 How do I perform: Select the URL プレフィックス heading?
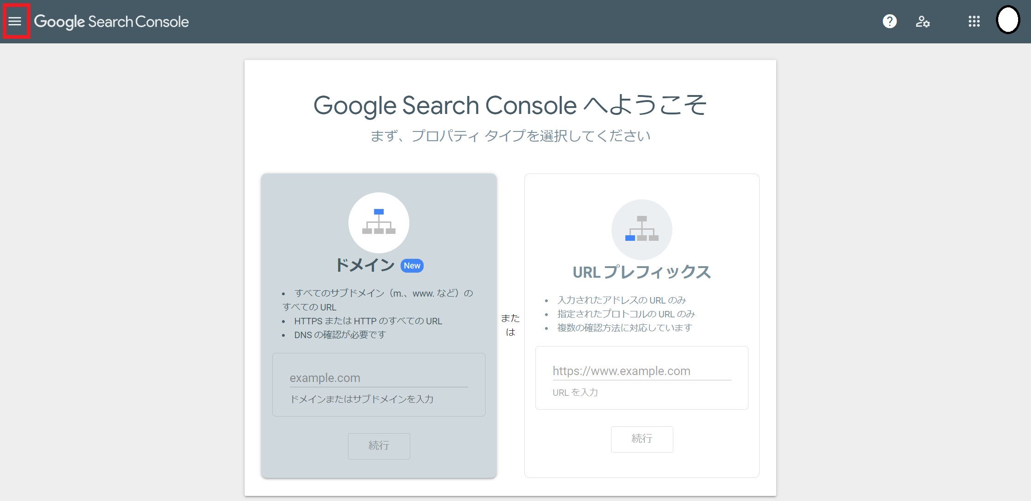pyautogui.click(x=641, y=272)
